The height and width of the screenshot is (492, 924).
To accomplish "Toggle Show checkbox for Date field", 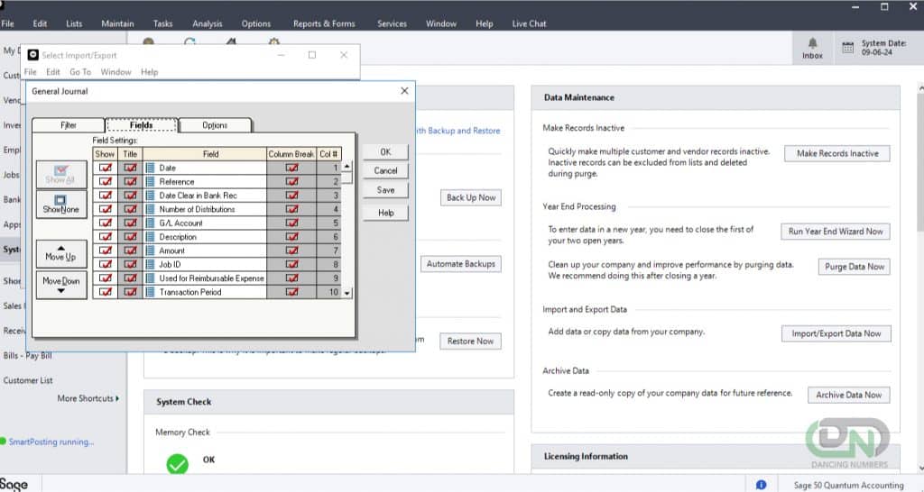I will click(106, 168).
